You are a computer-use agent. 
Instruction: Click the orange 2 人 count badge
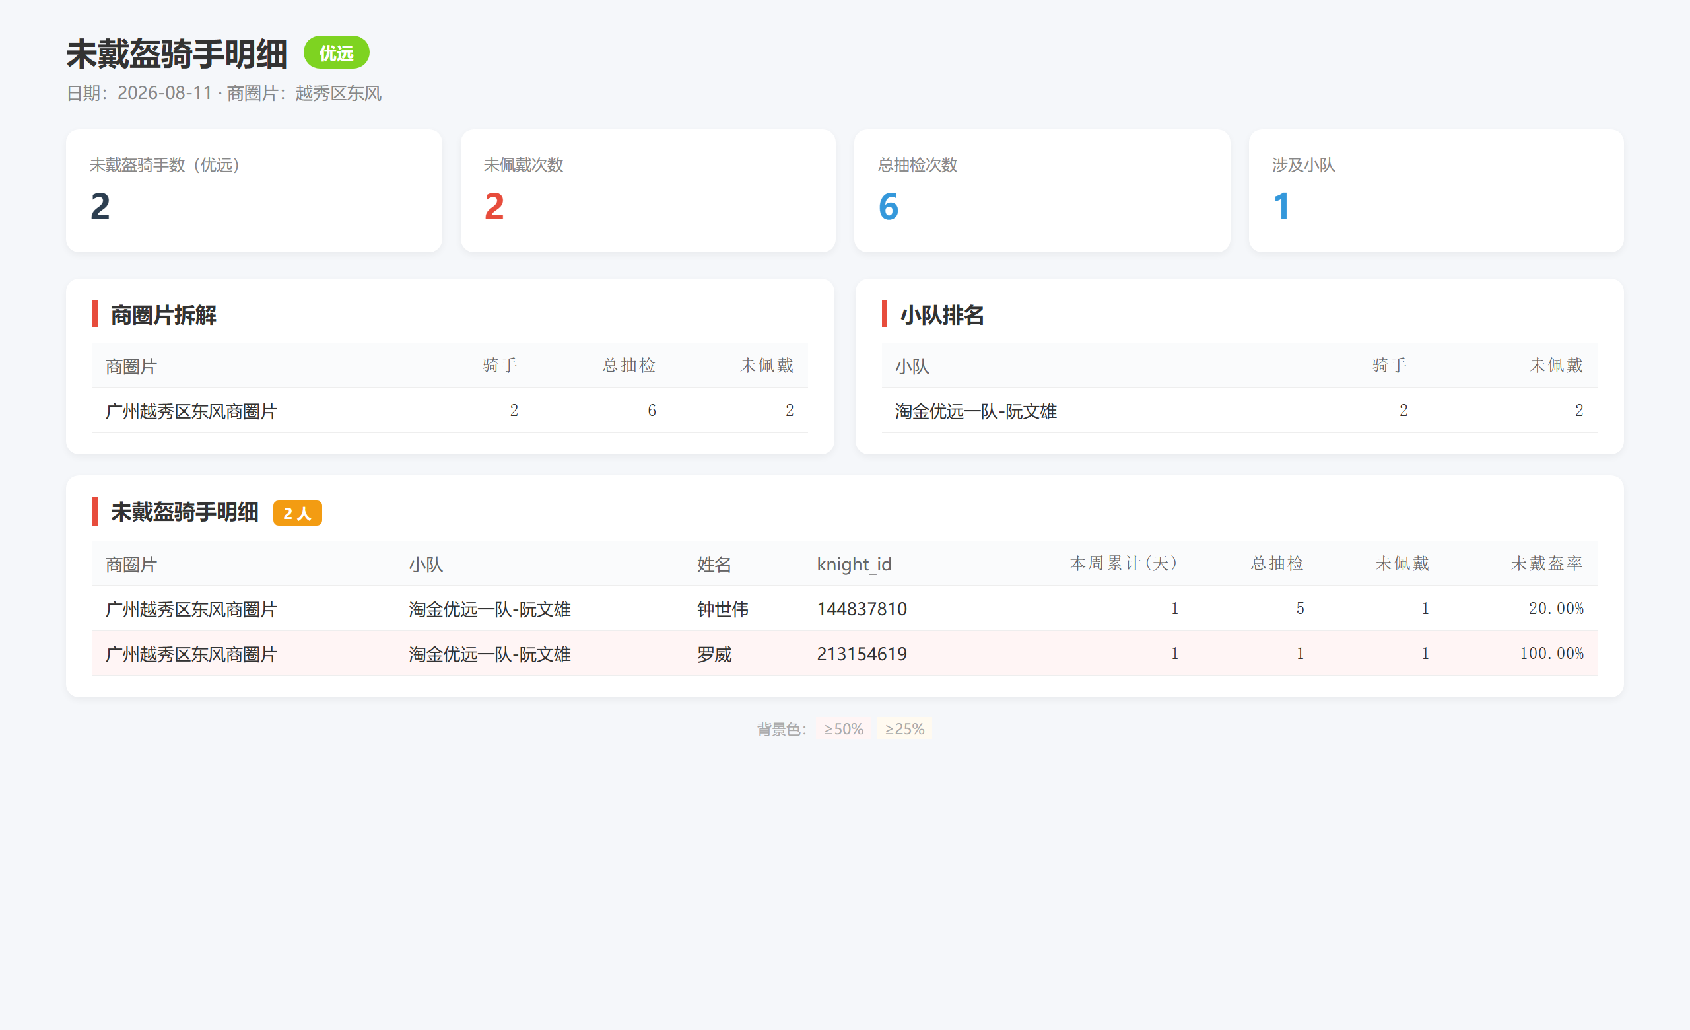(x=298, y=513)
